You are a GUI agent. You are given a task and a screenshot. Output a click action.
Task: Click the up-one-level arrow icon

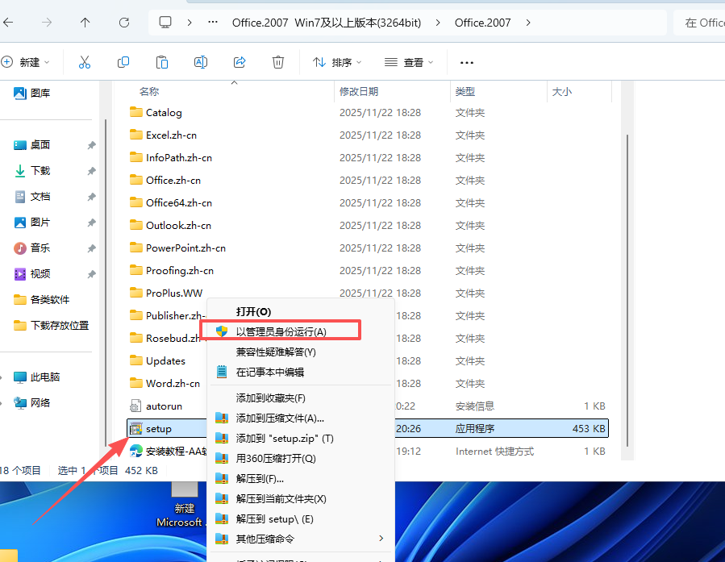(85, 23)
